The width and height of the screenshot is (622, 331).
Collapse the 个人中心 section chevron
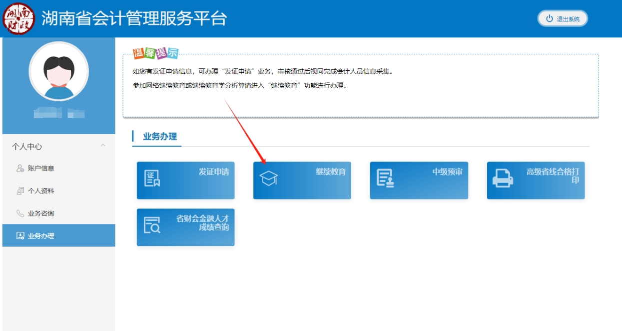pyautogui.click(x=104, y=146)
